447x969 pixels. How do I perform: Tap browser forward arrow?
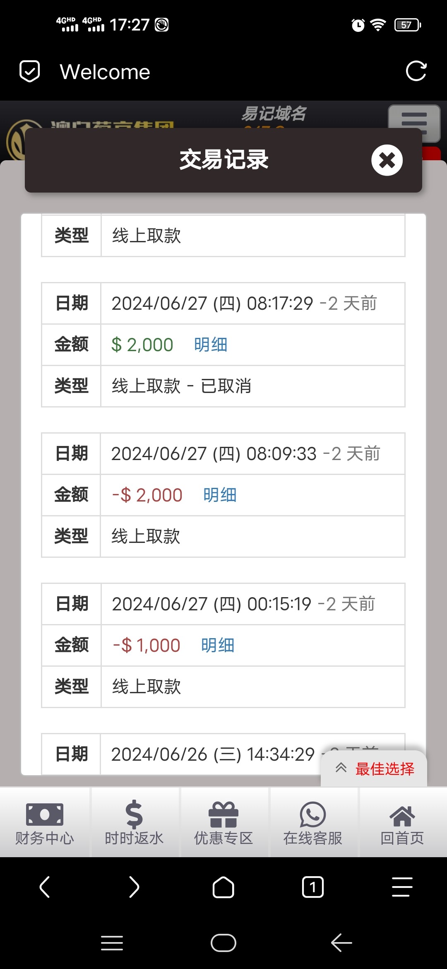coord(134,887)
